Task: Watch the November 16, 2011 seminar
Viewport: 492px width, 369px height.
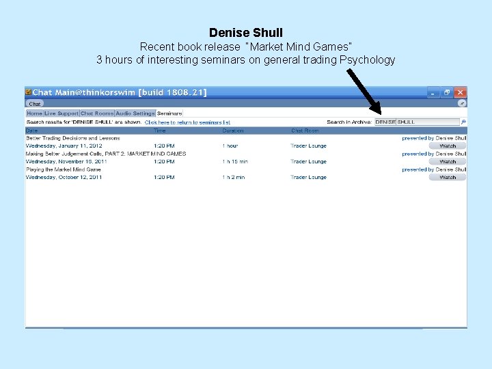Action: click(x=448, y=161)
